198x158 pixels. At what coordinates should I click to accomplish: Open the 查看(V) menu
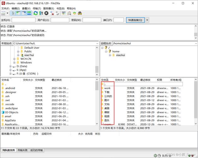click(x=26, y=9)
